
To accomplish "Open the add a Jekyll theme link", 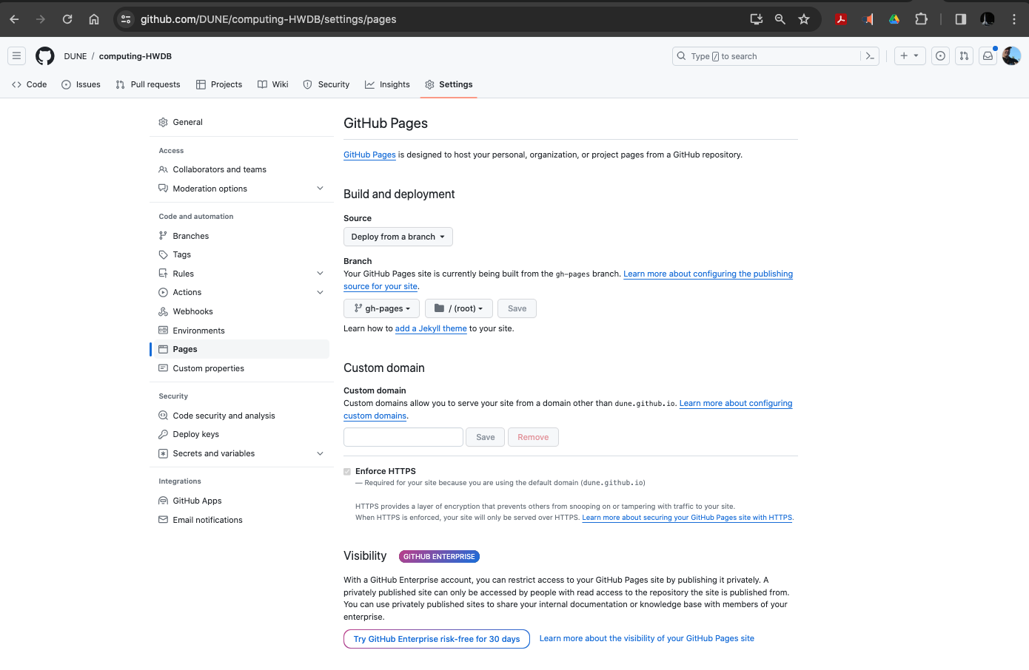I will (431, 329).
